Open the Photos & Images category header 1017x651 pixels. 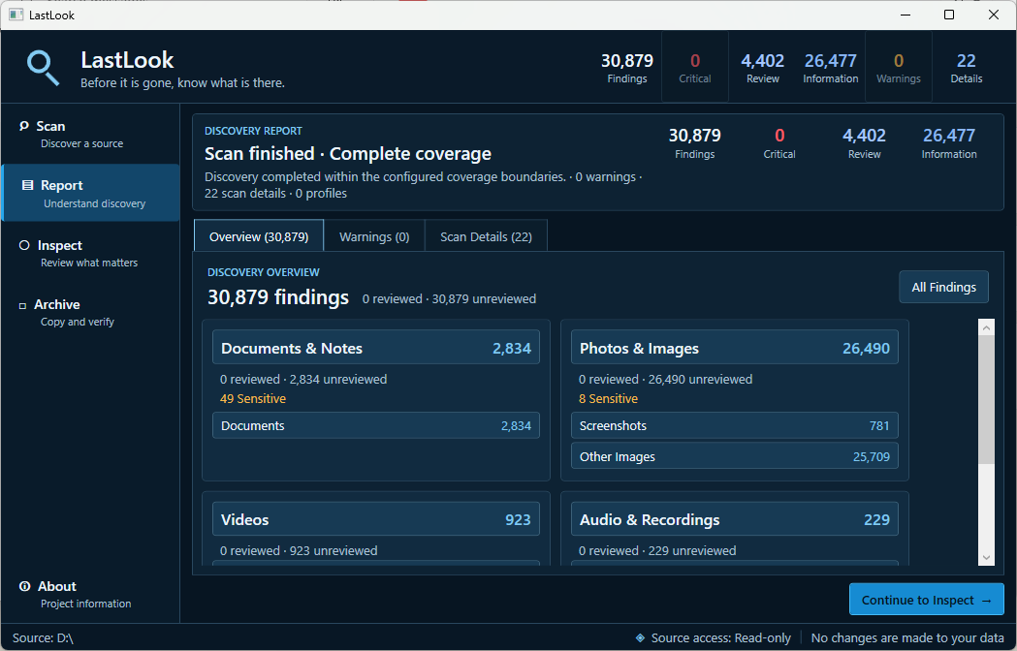click(x=735, y=348)
